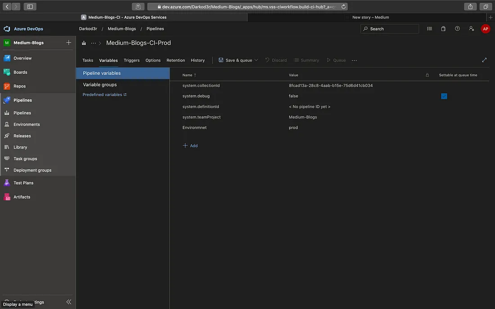Click the plus icon next to Medium-Blogs
The width and height of the screenshot is (495, 309).
pyautogui.click(x=68, y=43)
